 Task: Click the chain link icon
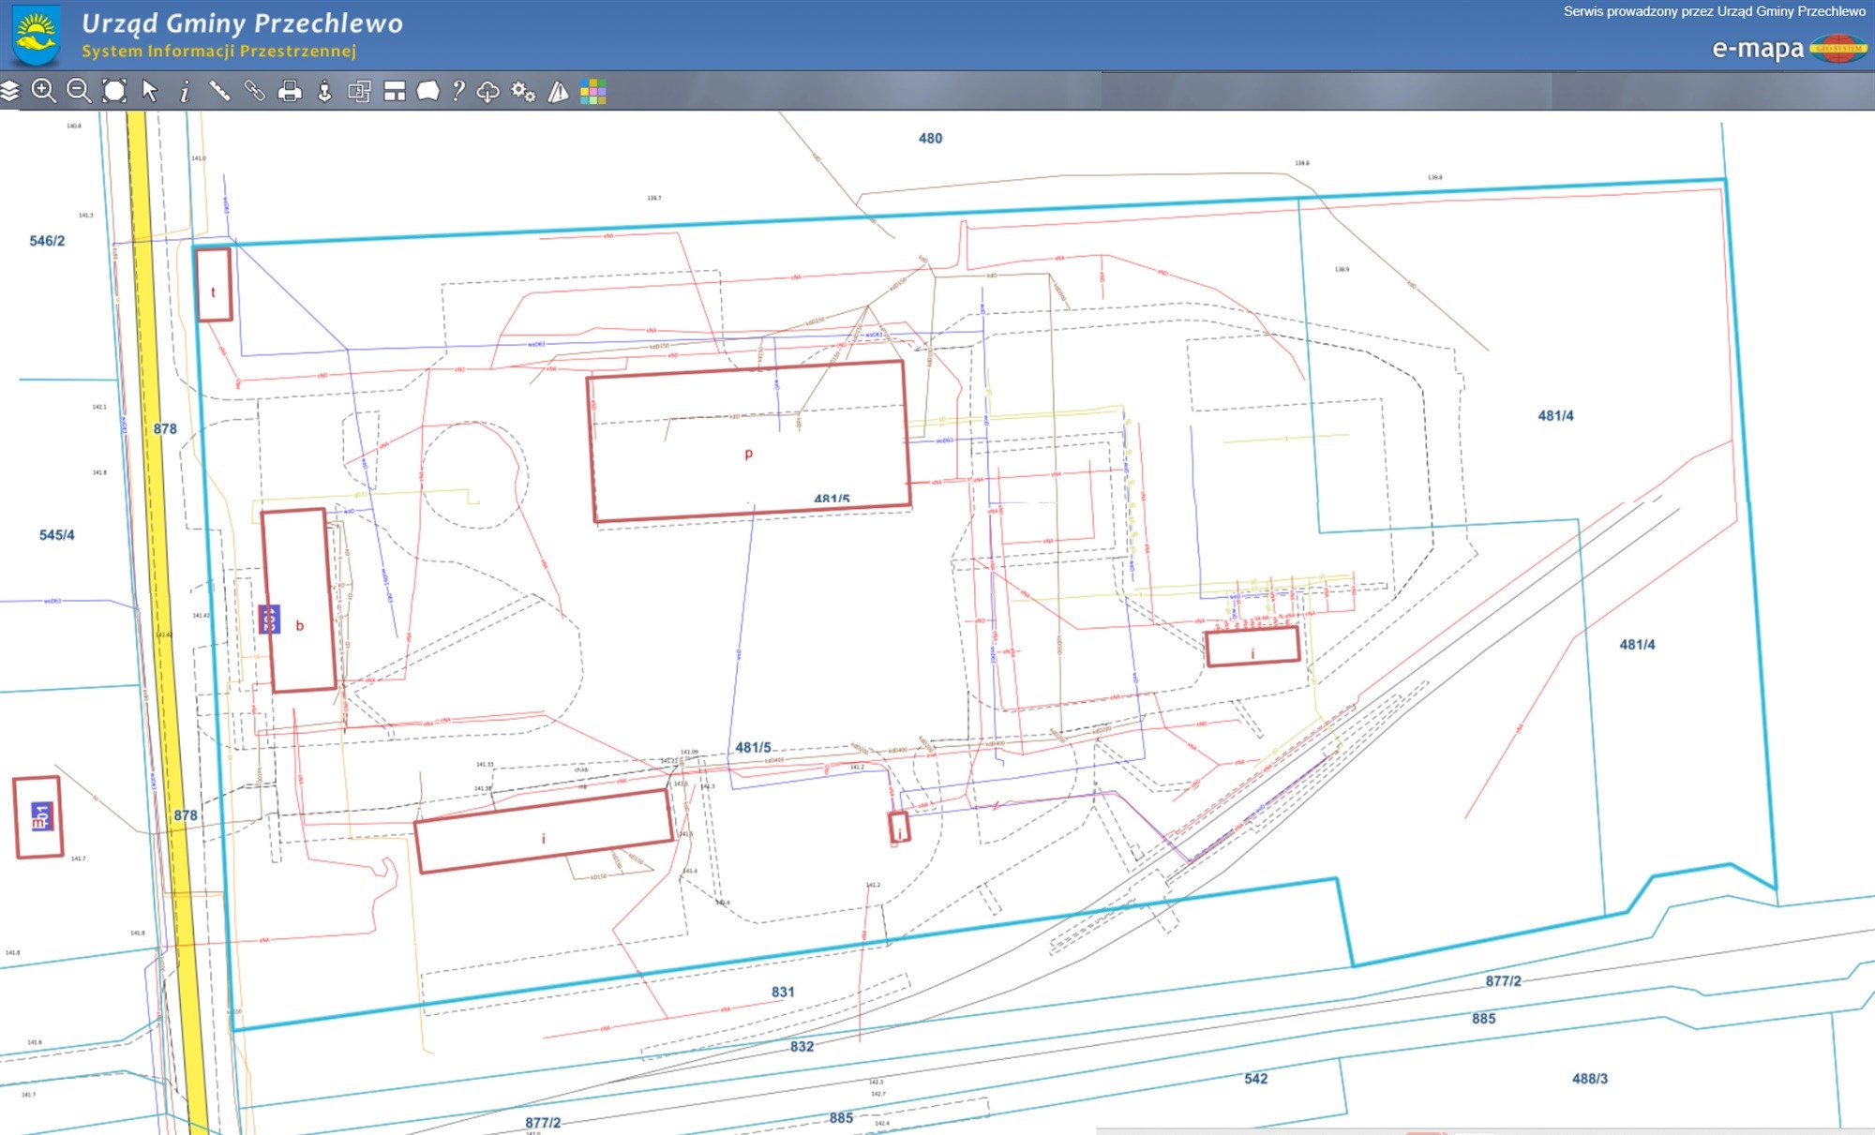tap(254, 91)
